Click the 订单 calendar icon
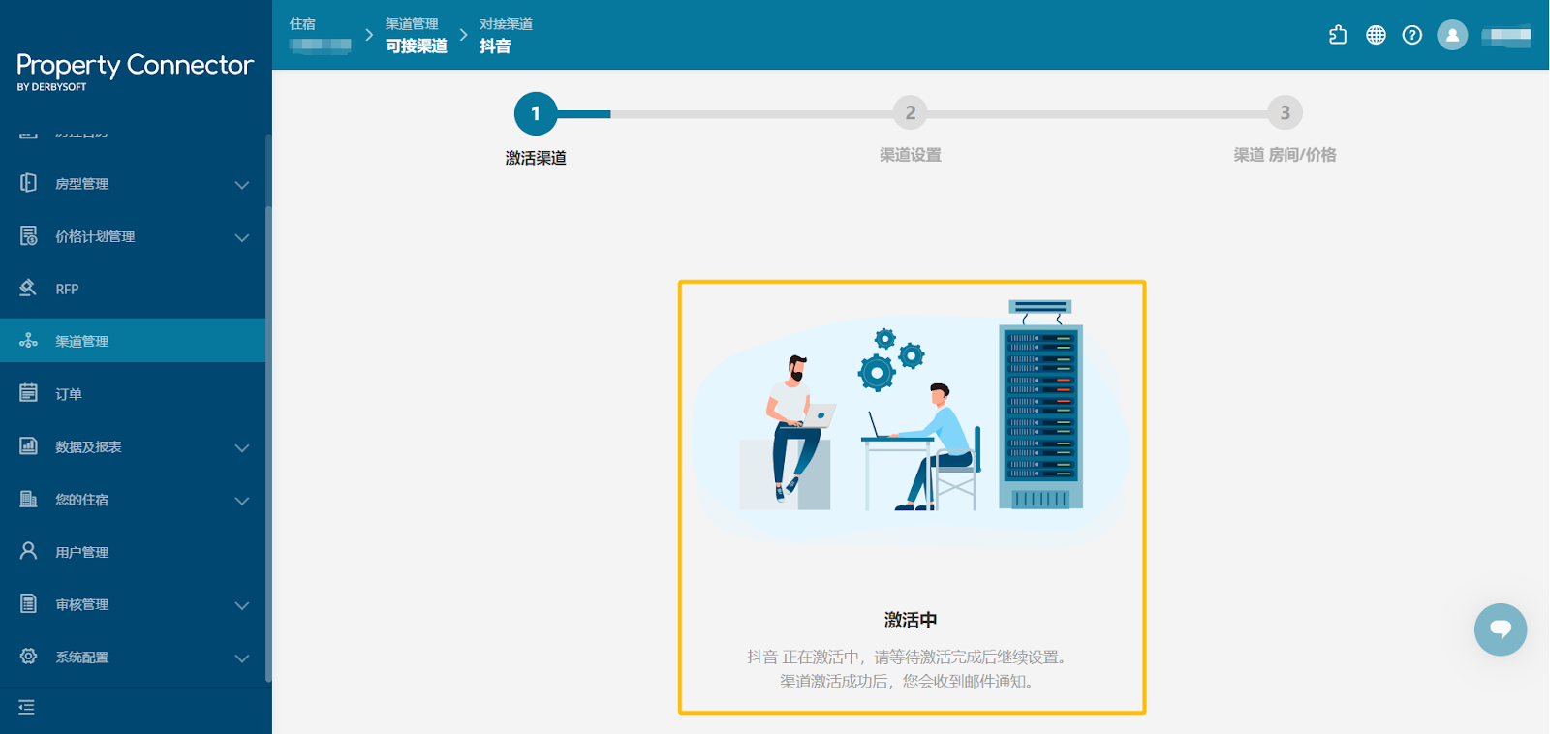The height and width of the screenshot is (734, 1550). point(29,393)
